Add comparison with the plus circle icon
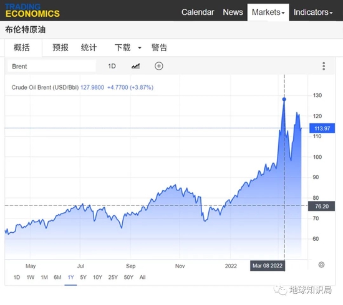 [x=159, y=66]
